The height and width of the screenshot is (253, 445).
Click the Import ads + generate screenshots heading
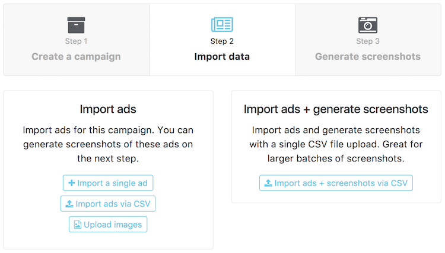click(x=336, y=109)
